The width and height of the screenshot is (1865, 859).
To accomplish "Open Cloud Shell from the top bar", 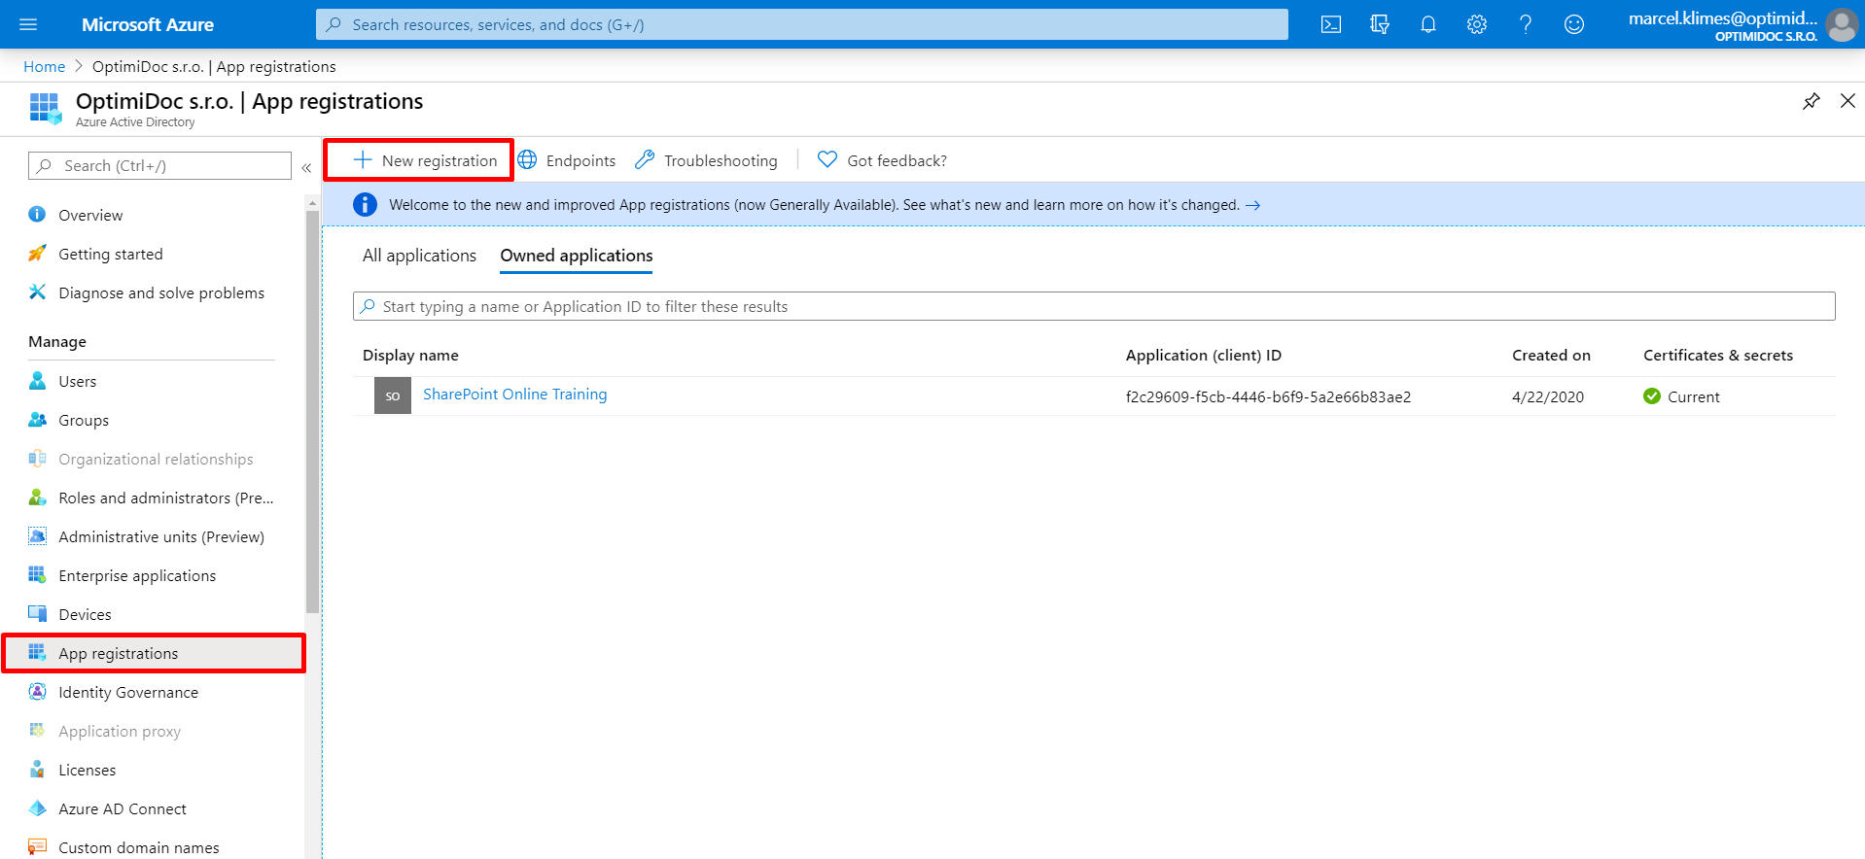I will (x=1331, y=24).
